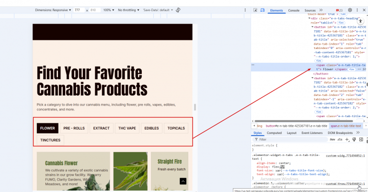Open custom-widg…771494052:1 stylesheet link

click(x=345, y=156)
